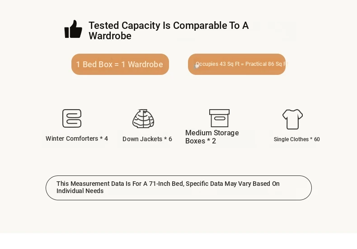
Task: Click the 'Single Clothes * 60' label
Action: [x=296, y=139]
